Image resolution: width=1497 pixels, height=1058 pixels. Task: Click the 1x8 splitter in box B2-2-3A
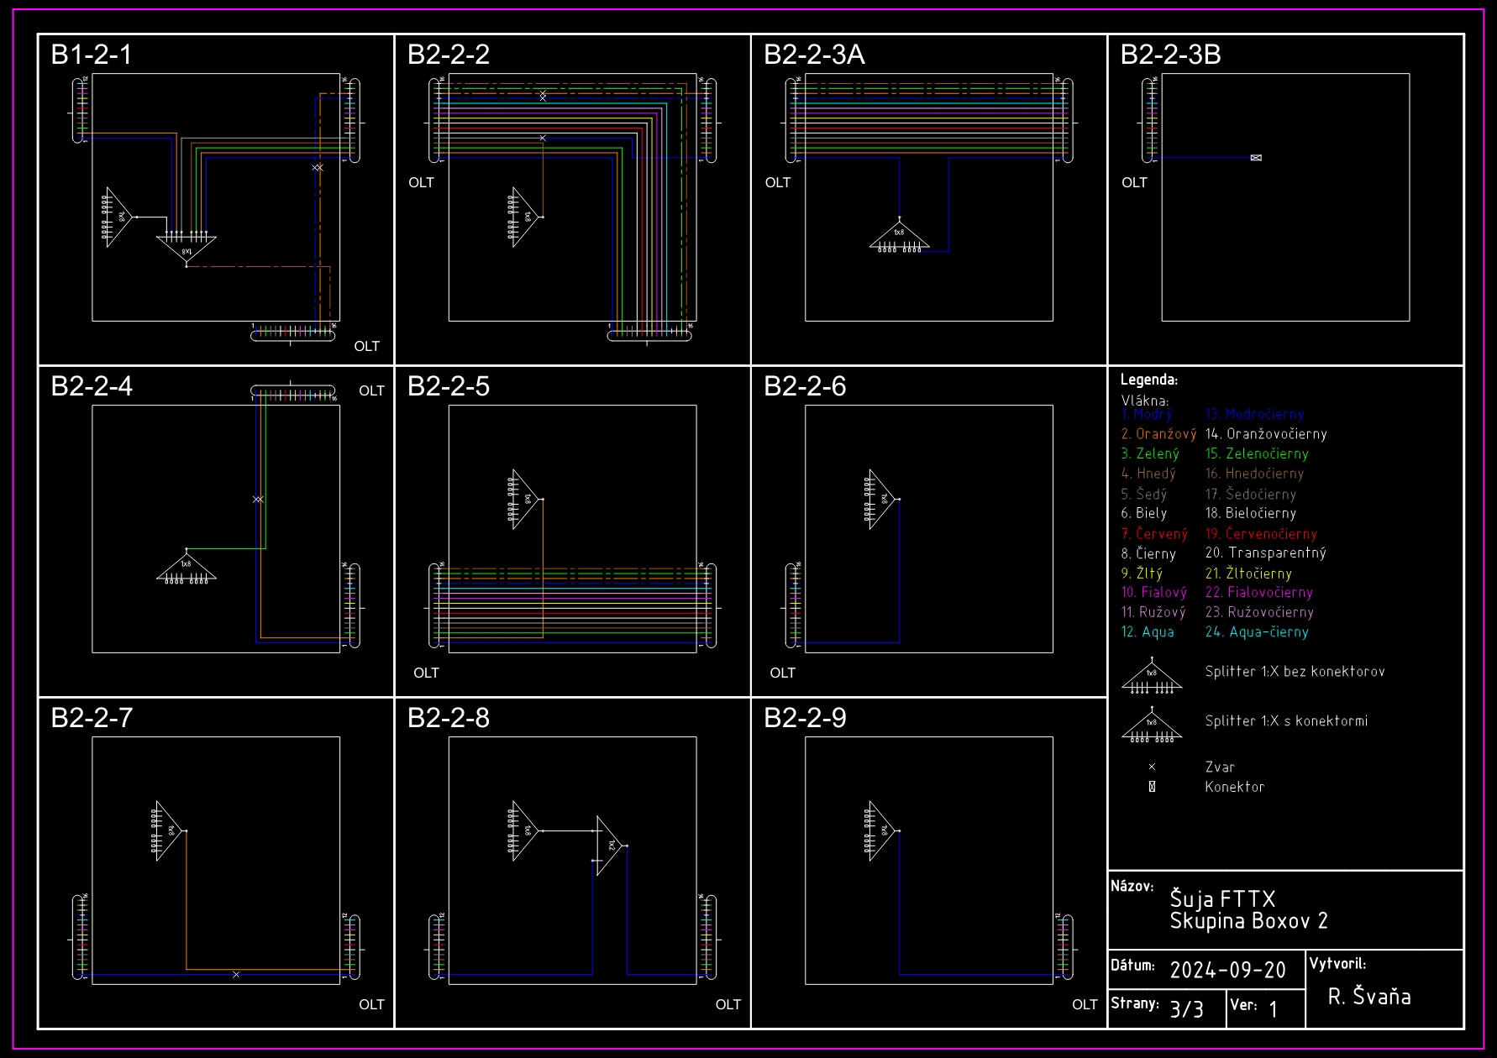pyautogui.click(x=899, y=237)
